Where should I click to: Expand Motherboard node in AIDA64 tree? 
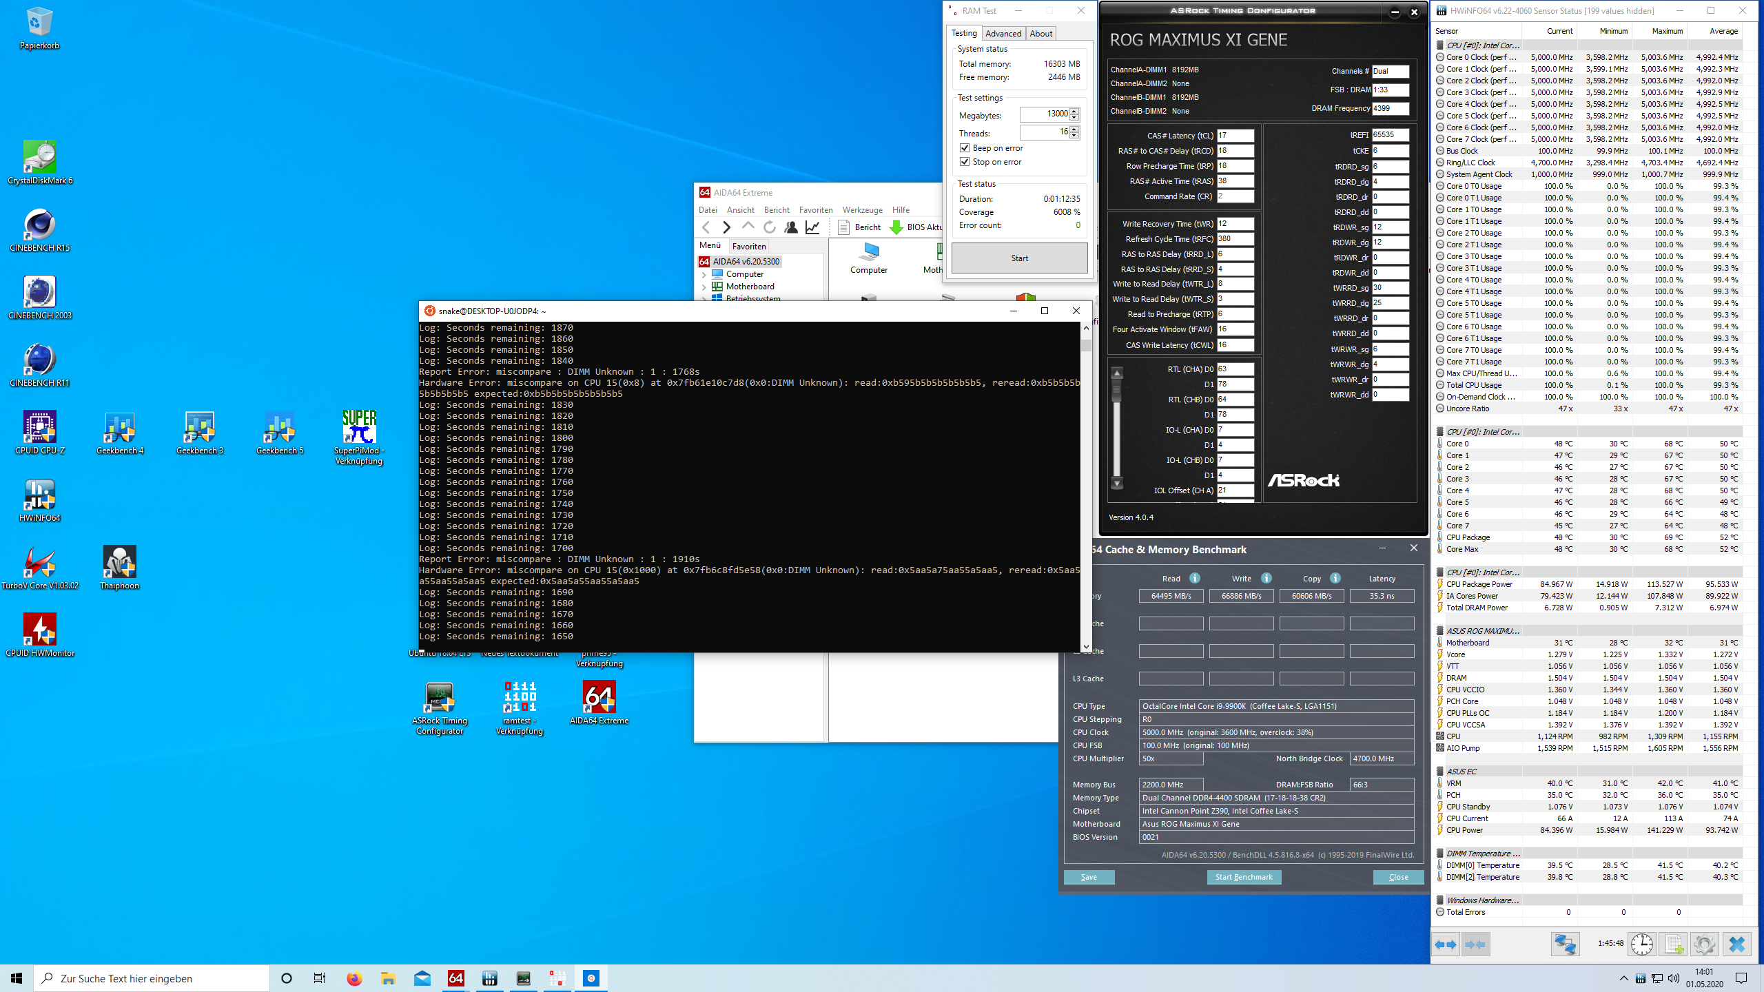pyautogui.click(x=704, y=287)
